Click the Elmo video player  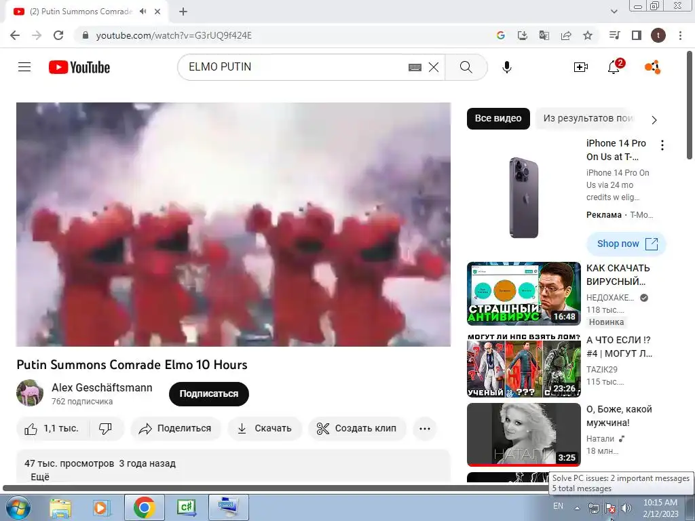click(233, 224)
